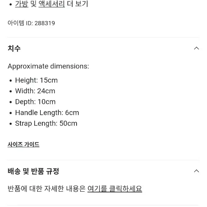Click the bullet before 가방 link
The image size is (207, 207).
pyautogui.click(x=11, y=4)
